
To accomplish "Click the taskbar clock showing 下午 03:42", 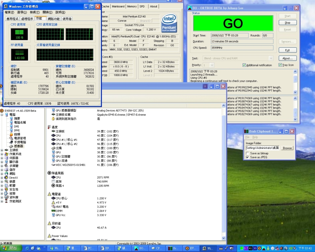I will pos(305,248).
